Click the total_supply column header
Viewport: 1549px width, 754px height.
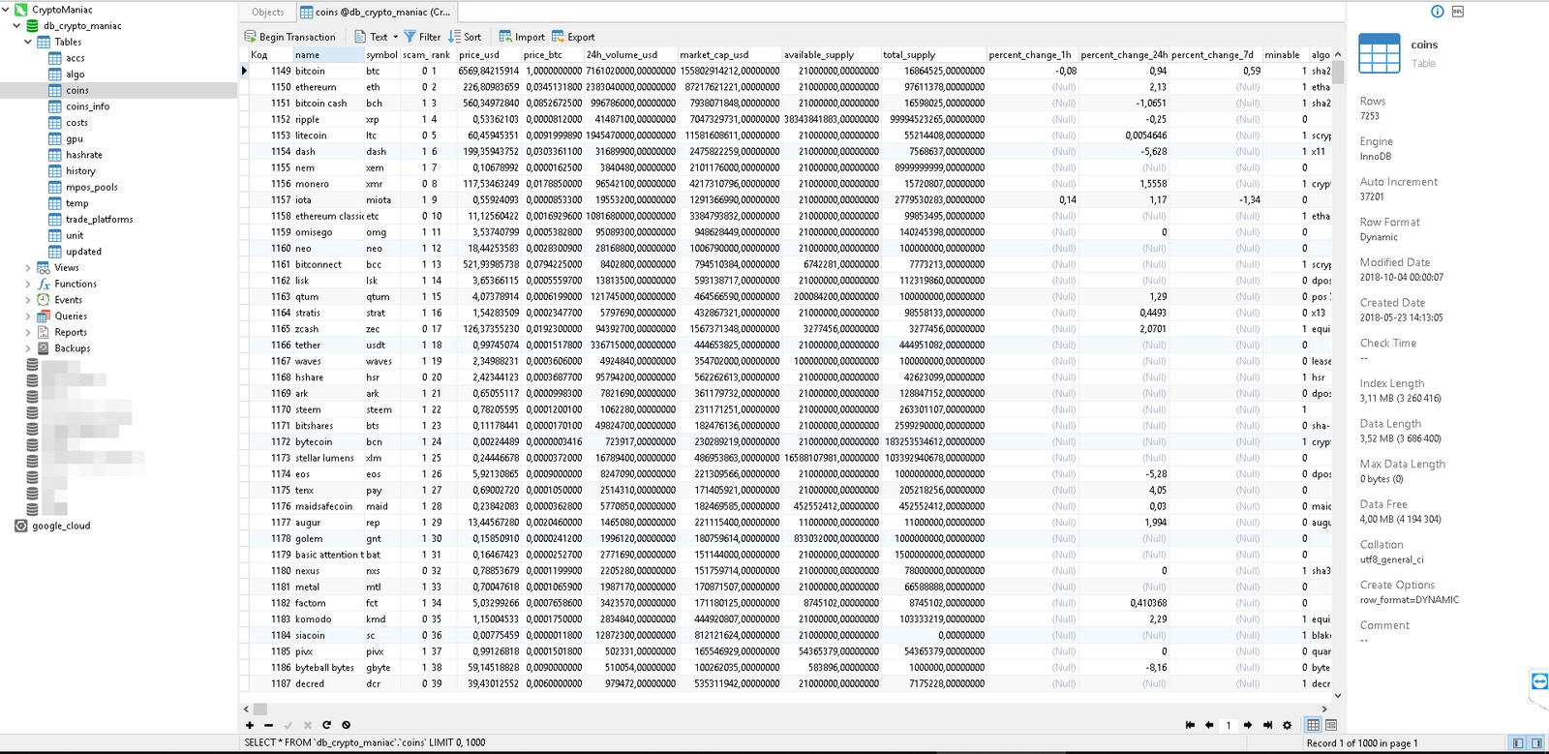(x=933, y=55)
